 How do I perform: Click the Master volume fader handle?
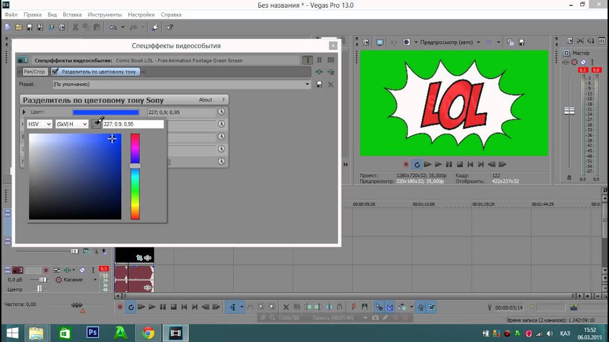569,111
